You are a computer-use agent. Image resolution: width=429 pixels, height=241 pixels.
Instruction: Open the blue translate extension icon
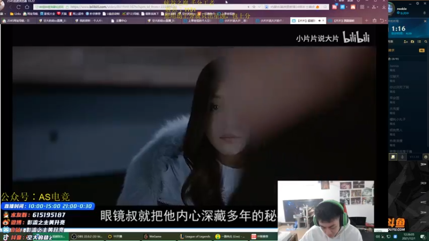coord(343,7)
